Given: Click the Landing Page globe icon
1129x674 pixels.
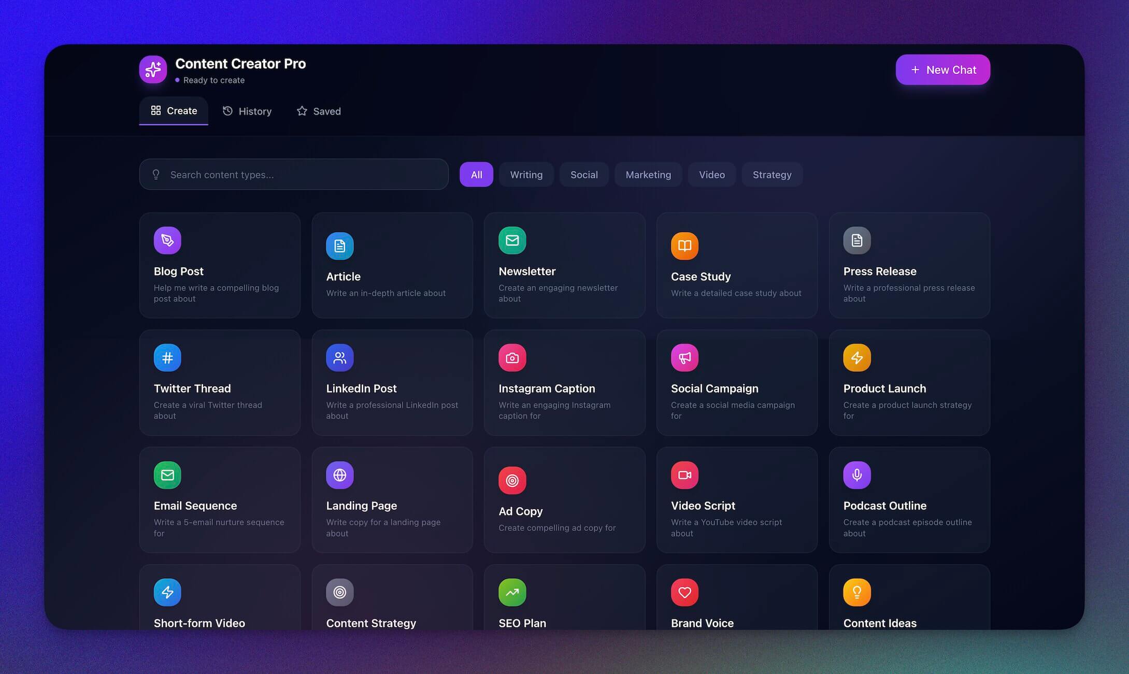Looking at the screenshot, I should tap(339, 475).
